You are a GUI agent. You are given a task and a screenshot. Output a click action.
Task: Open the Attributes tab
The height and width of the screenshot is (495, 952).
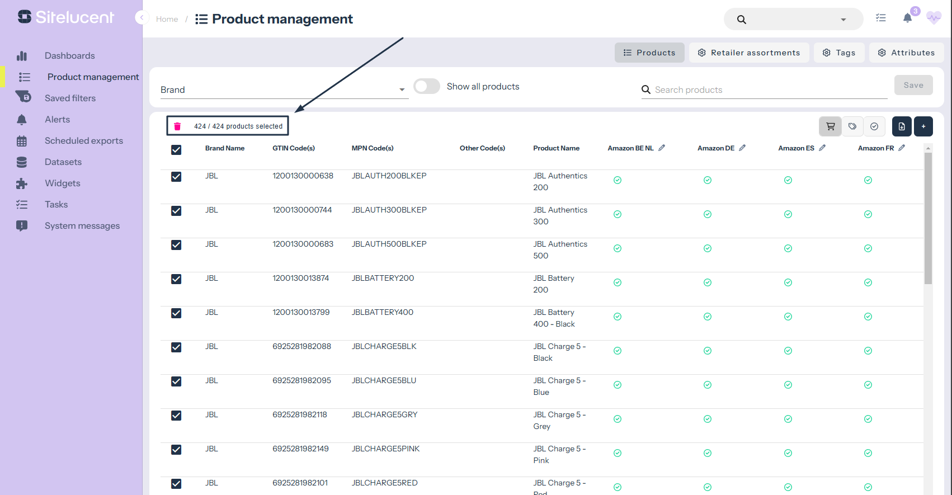click(906, 53)
